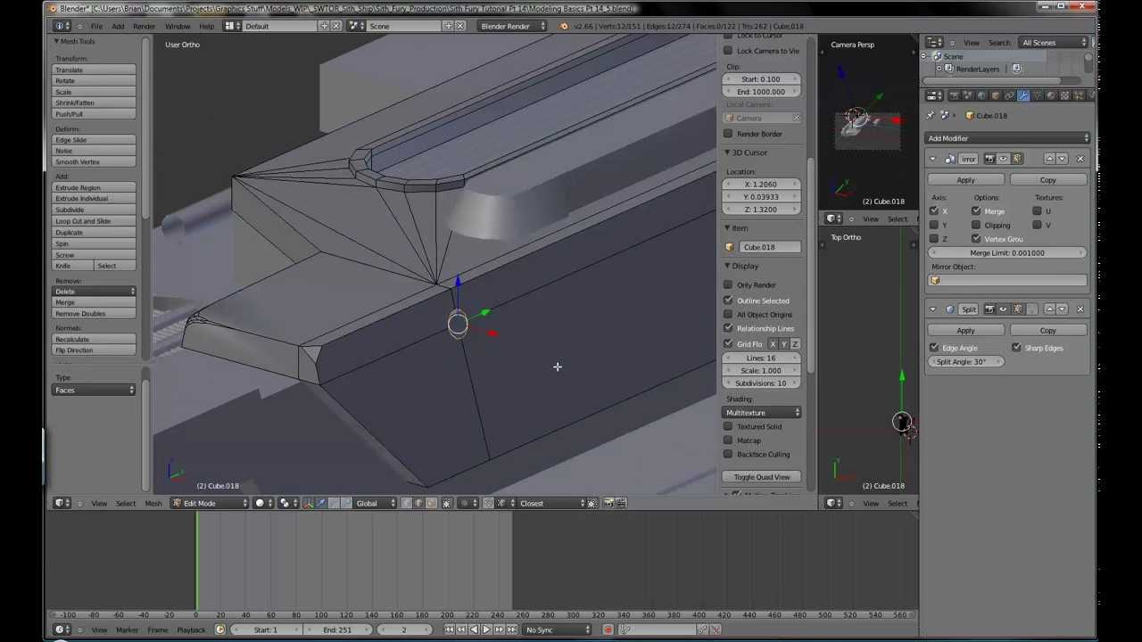Choose pivot point in 3D header

pos(288,503)
